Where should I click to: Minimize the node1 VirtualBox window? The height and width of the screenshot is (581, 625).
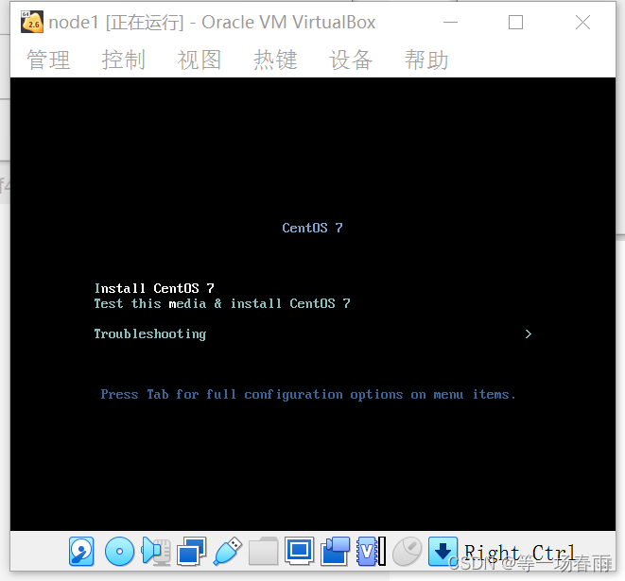pos(450,23)
